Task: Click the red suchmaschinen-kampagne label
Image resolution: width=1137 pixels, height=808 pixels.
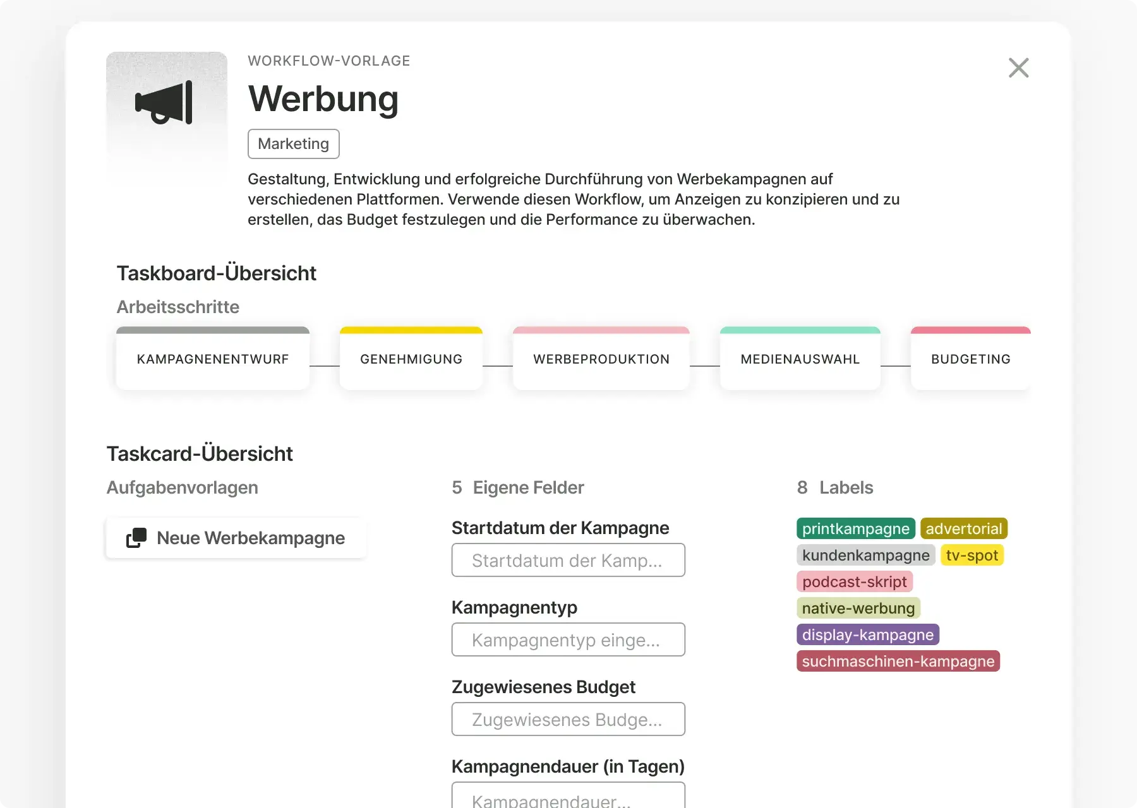Action: coord(898,661)
